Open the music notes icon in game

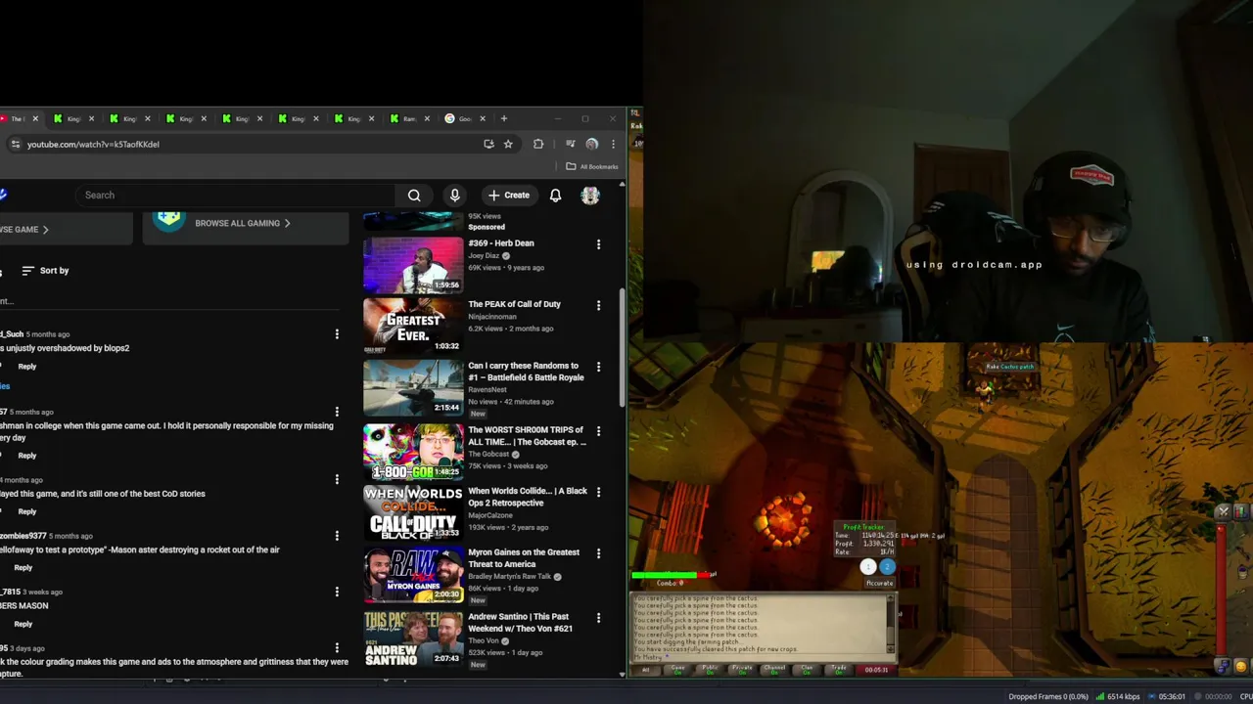[x=1224, y=666]
